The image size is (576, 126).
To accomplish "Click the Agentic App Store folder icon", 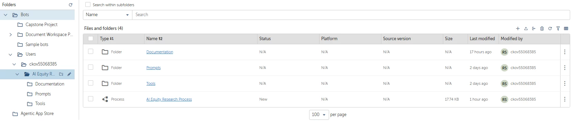I will pyautogui.click(x=15, y=114).
